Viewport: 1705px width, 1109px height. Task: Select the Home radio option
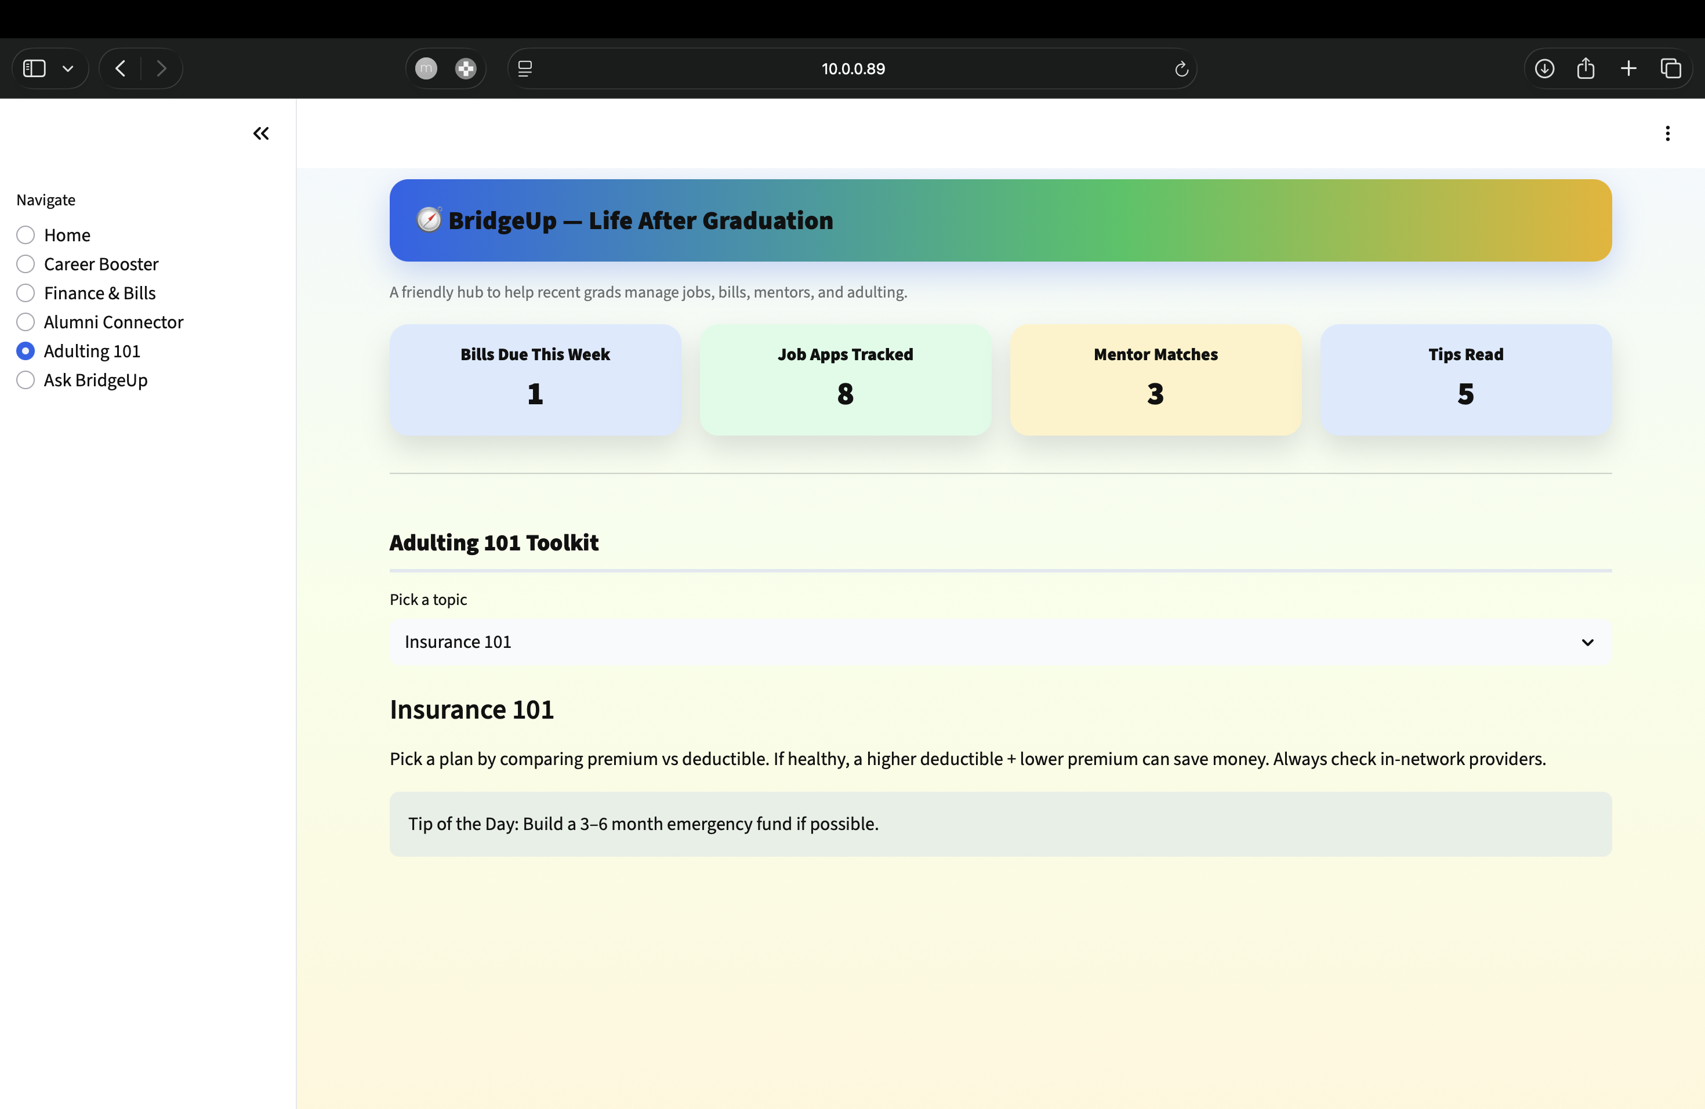(26, 235)
